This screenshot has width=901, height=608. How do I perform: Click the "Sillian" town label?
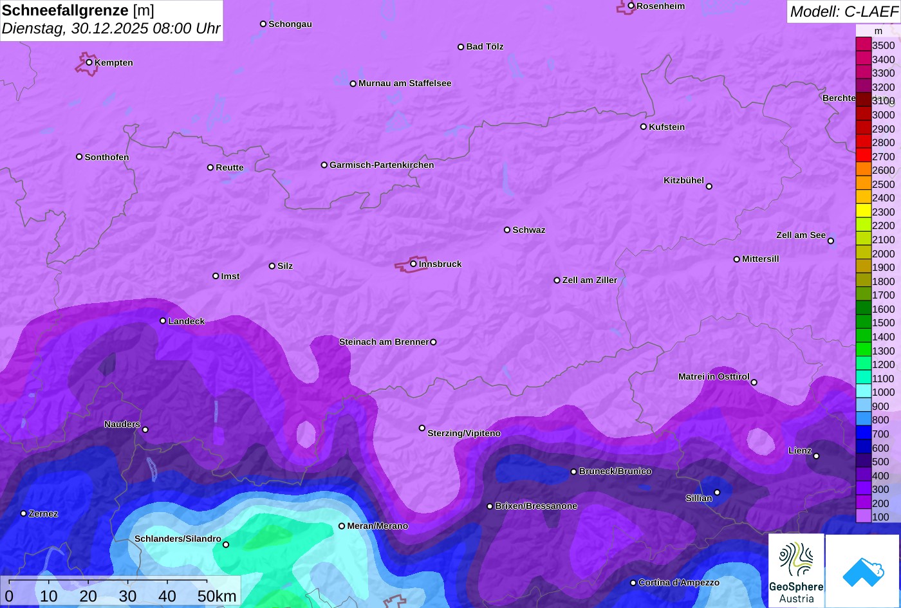tap(699, 499)
